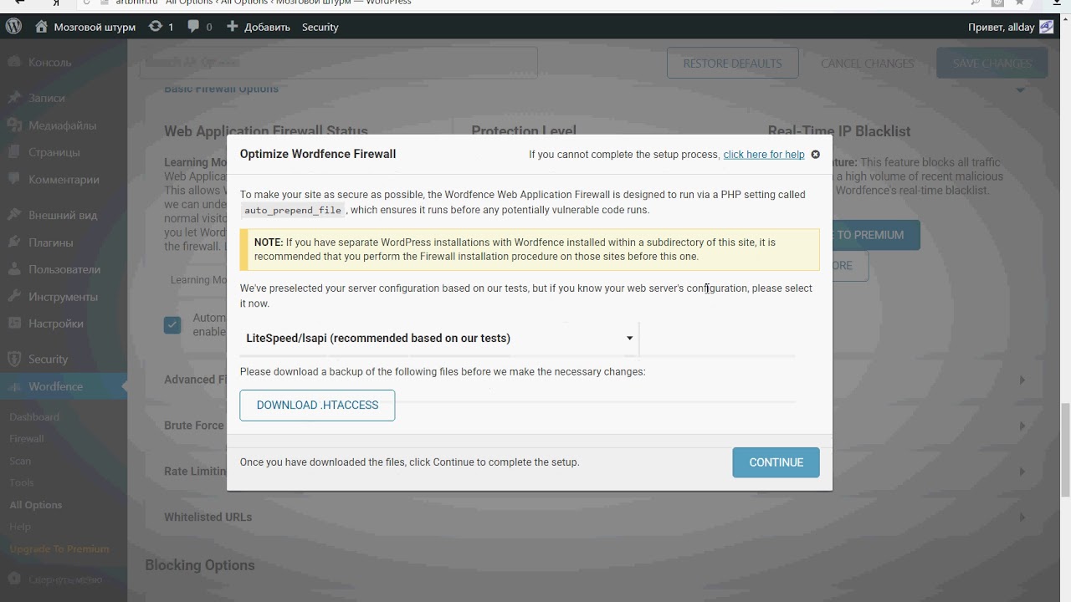Click DOWNLOAD .HTACCESS button
Viewport: 1071px width, 602px height.
[317, 406]
